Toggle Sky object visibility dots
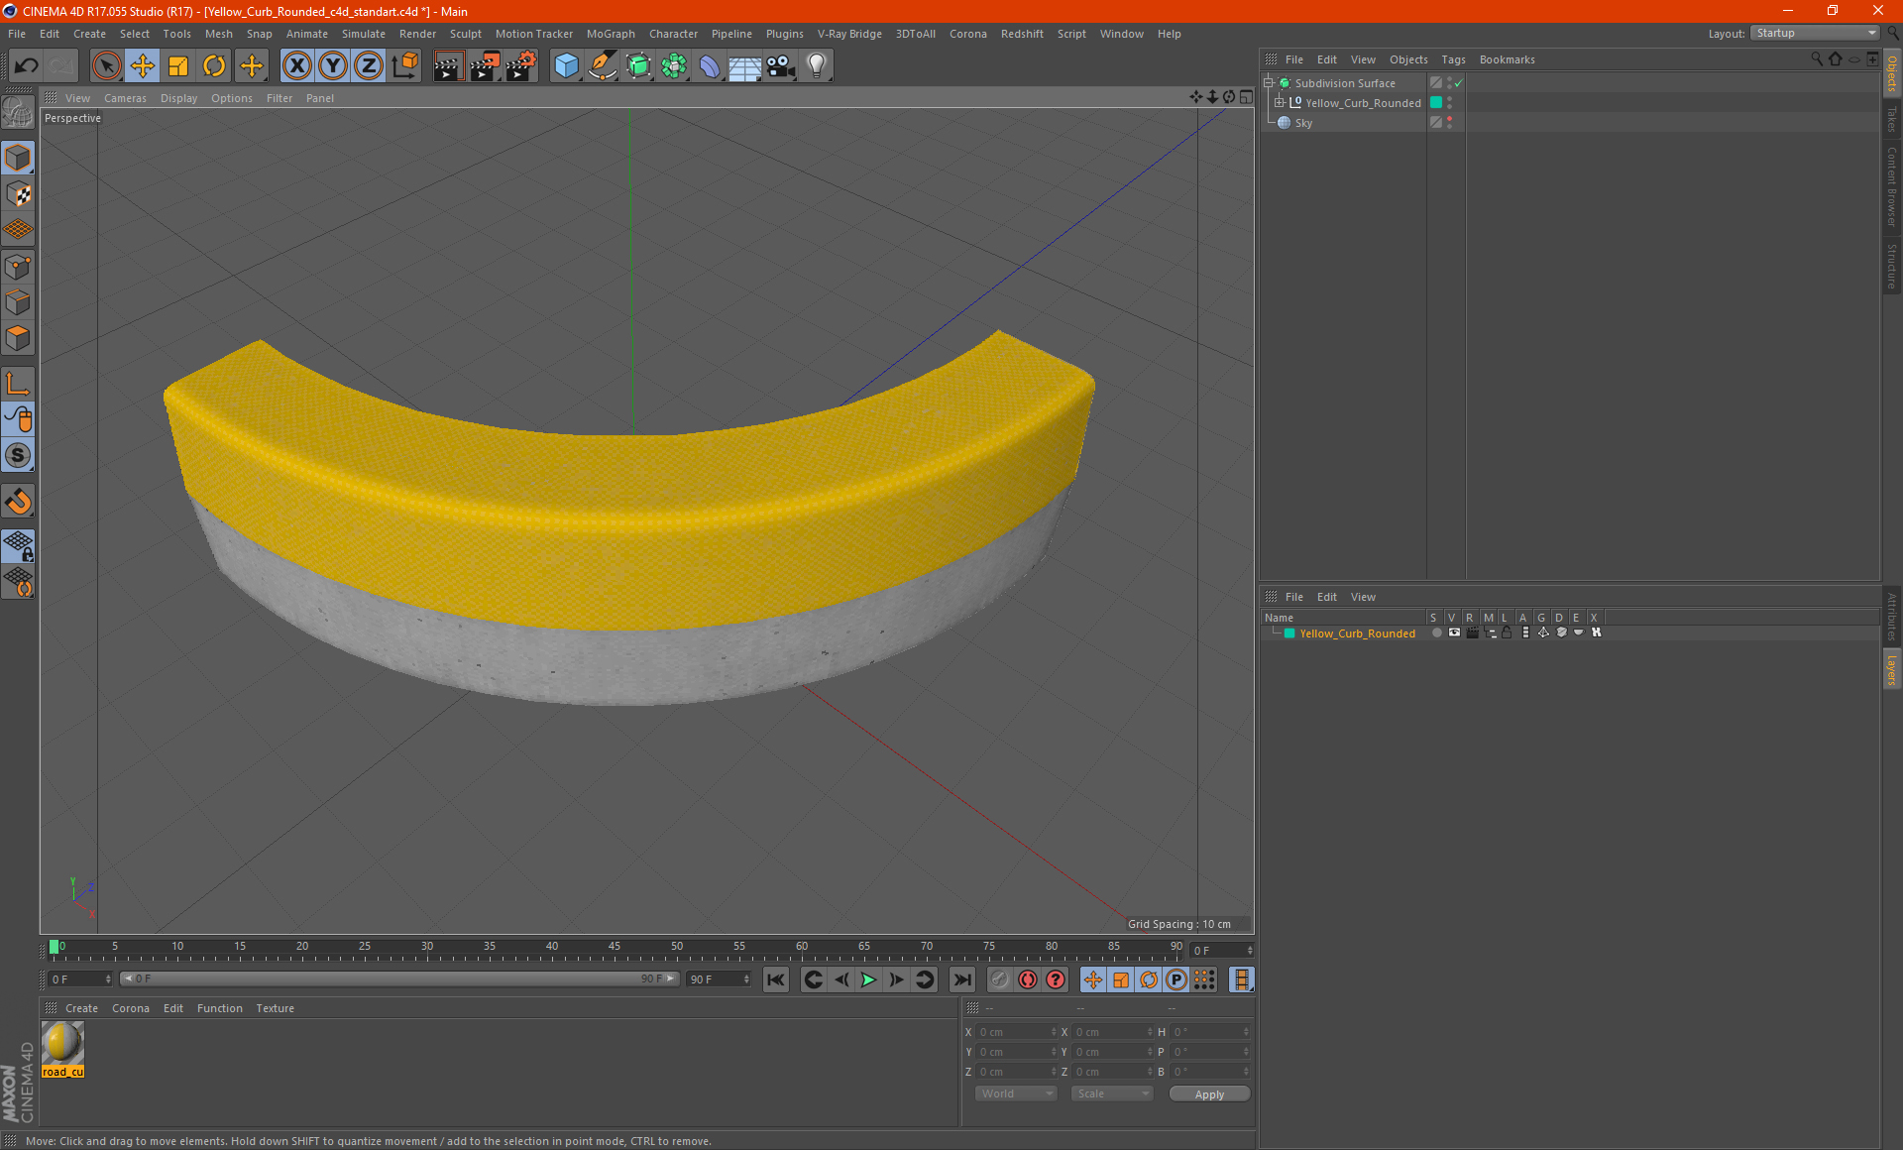Screen dimensions: 1903x1150 pyautogui.click(x=1449, y=123)
